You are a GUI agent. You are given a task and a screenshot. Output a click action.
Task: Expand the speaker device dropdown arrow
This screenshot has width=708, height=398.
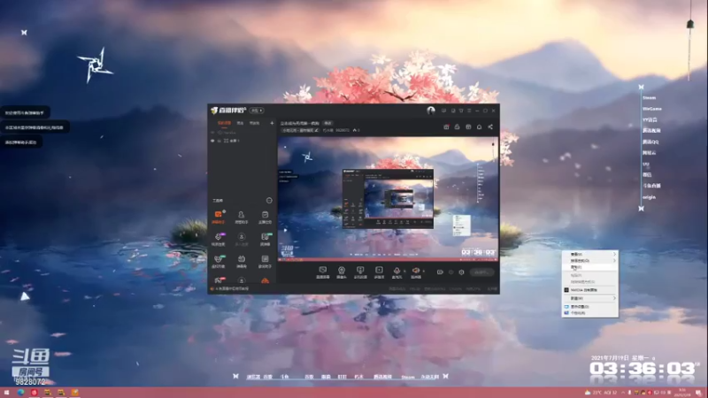[x=423, y=272]
